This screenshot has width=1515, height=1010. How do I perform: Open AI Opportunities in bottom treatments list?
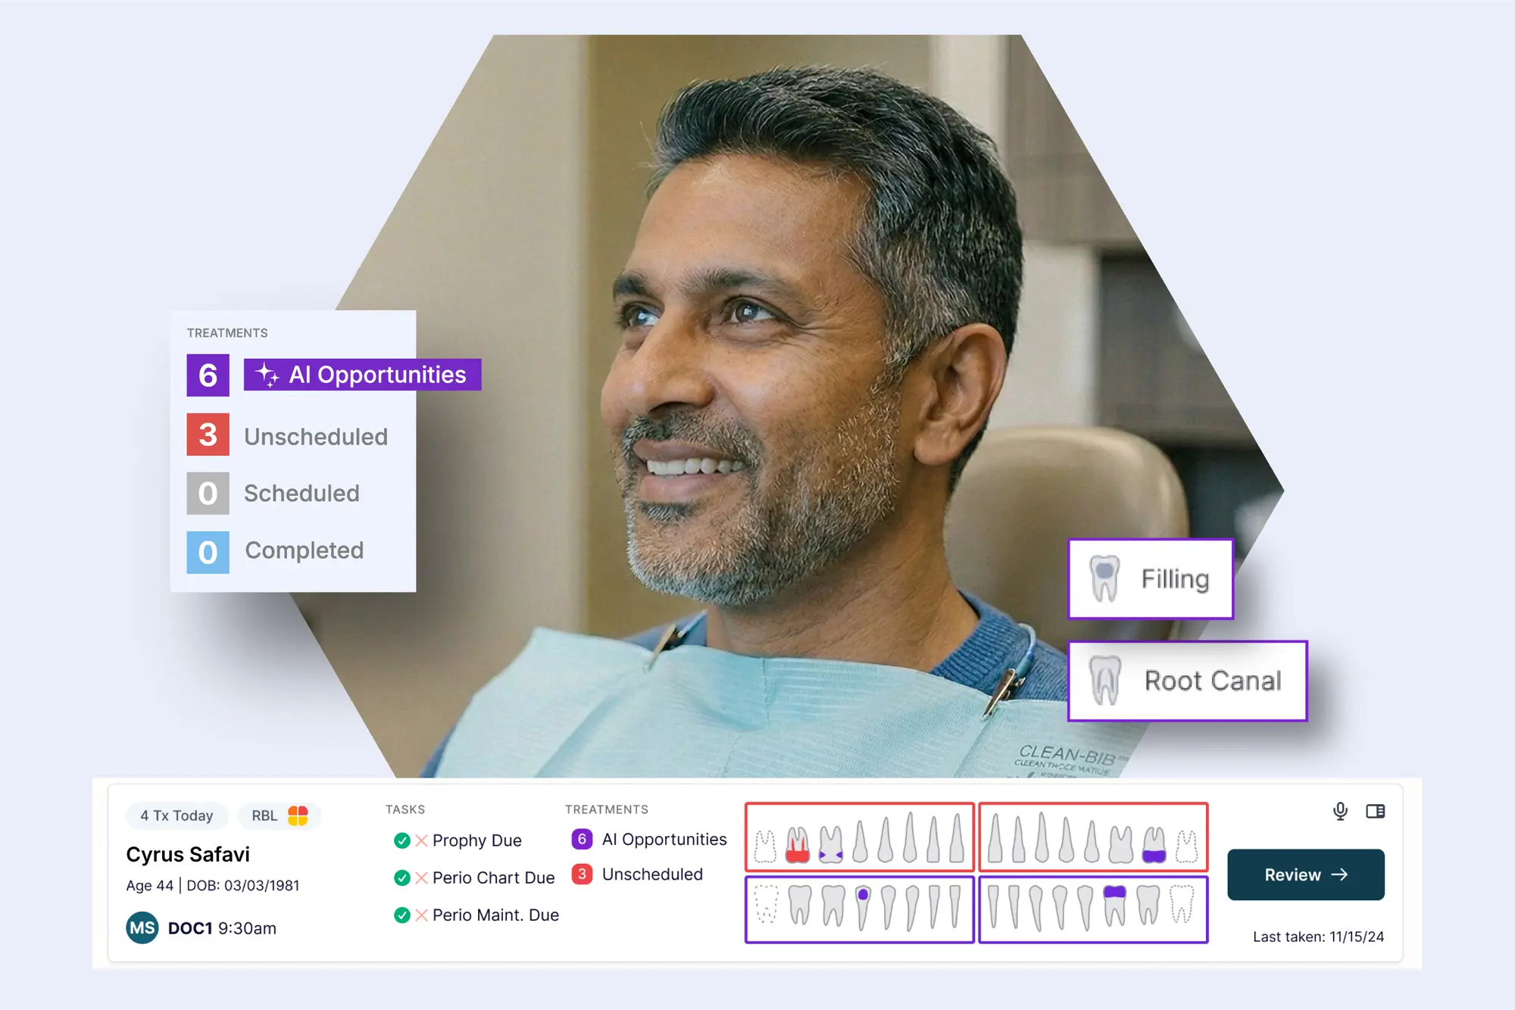coord(663,839)
